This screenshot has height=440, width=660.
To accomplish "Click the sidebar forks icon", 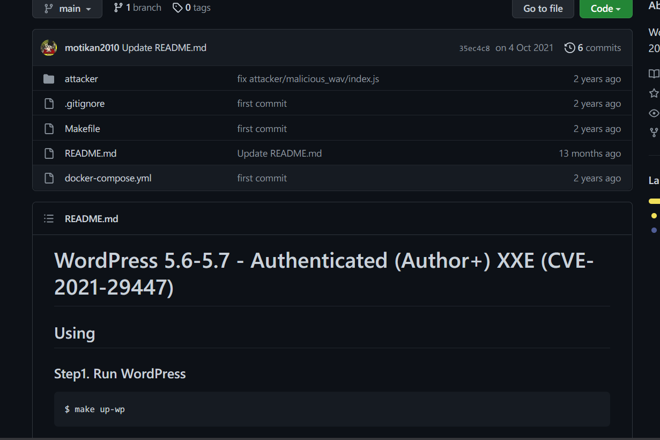I will (x=654, y=133).
